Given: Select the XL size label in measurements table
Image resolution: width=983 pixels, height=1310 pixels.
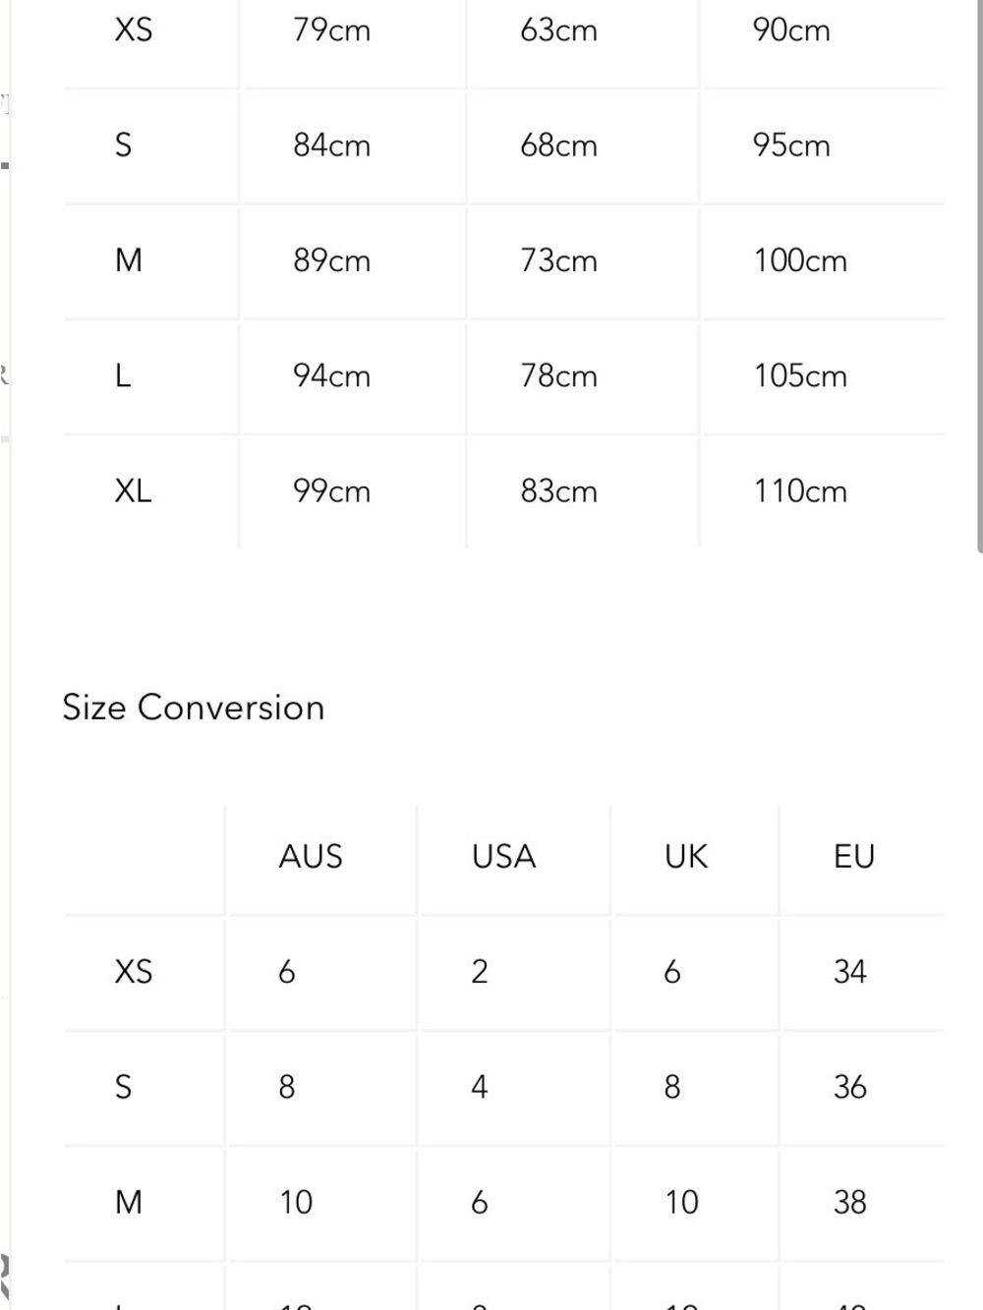Looking at the screenshot, I should (x=133, y=490).
